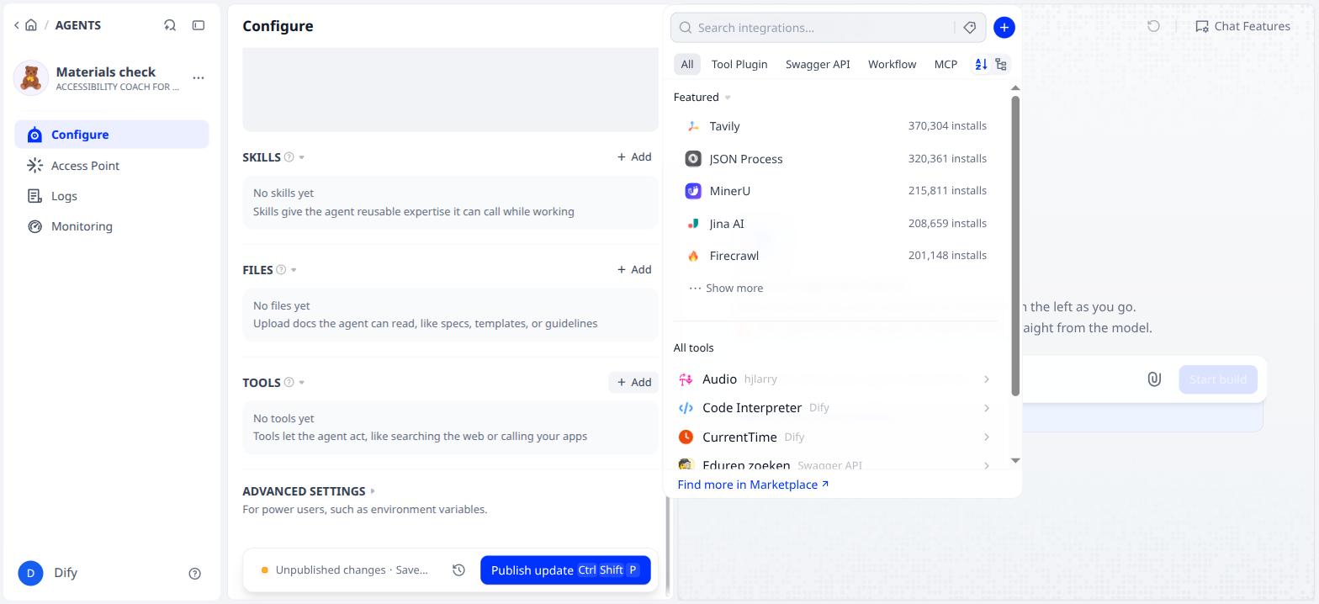Click the scrollbar up arrow
The height and width of the screenshot is (604, 1319).
(1015, 87)
